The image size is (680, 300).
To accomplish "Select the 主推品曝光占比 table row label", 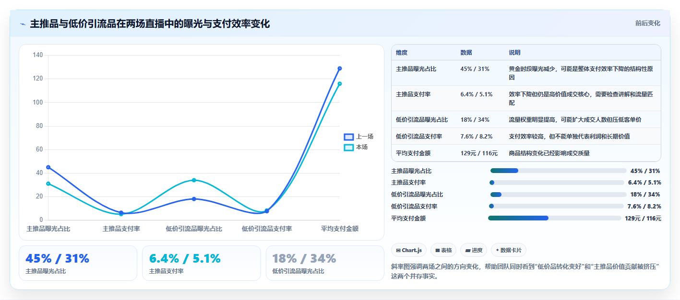I will click(x=416, y=69).
